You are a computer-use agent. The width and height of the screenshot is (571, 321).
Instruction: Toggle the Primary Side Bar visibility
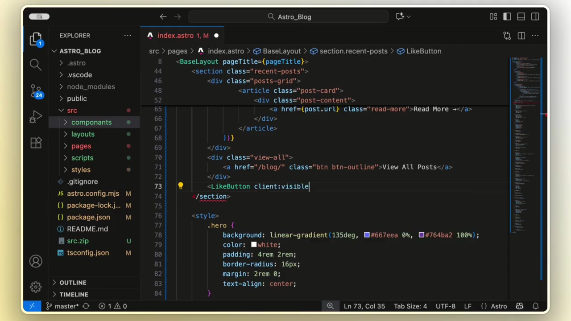point(507,16)
